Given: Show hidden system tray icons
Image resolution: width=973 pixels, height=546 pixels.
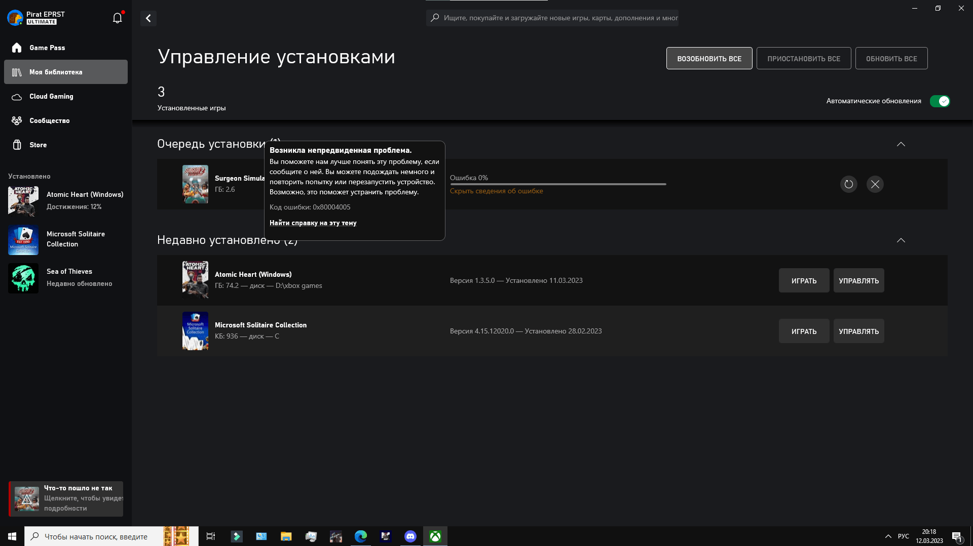Looking at the screenshot, I should click(x=888, y=536).
